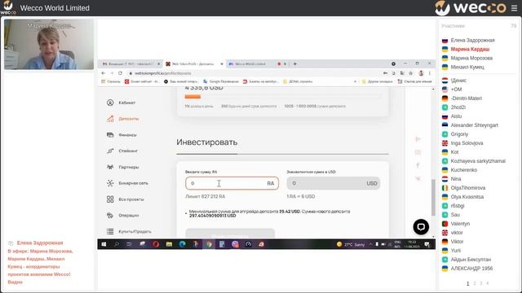Click the page vertical scrollbar thumb

tap(433, 197)
